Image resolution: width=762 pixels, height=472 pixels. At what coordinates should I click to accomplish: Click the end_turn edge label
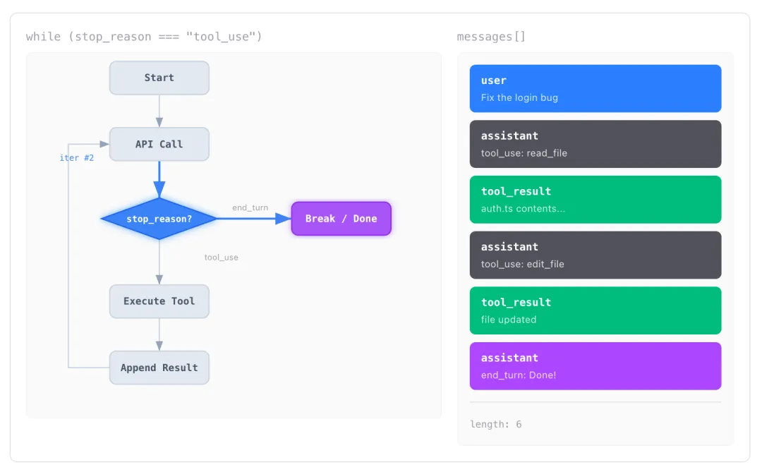(x=250, y=208)
